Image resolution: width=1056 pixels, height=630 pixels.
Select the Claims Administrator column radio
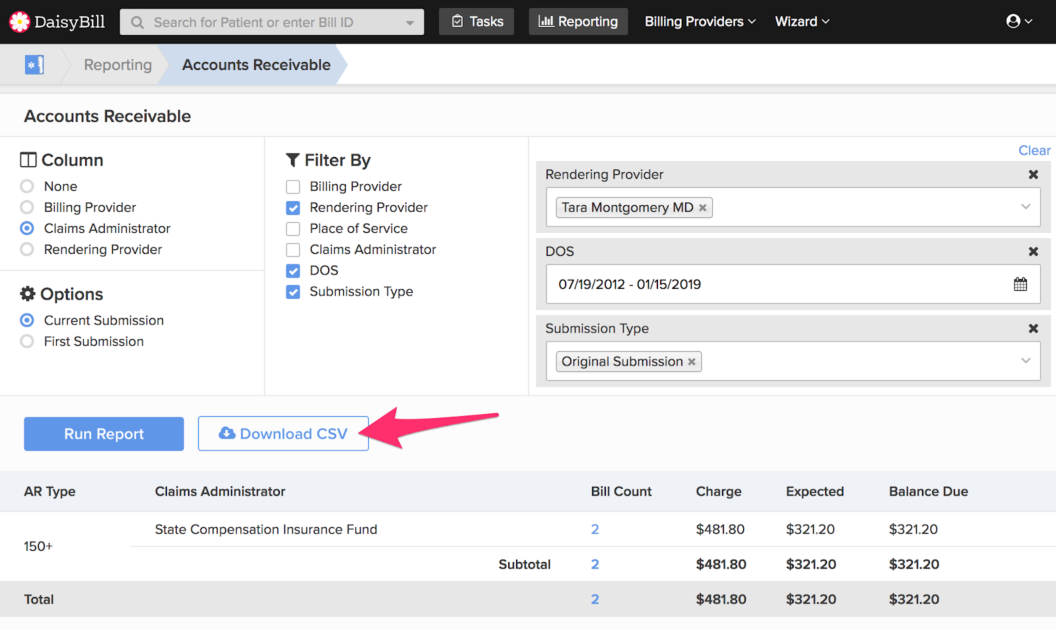pyautogui.click(x=27, y=228)
